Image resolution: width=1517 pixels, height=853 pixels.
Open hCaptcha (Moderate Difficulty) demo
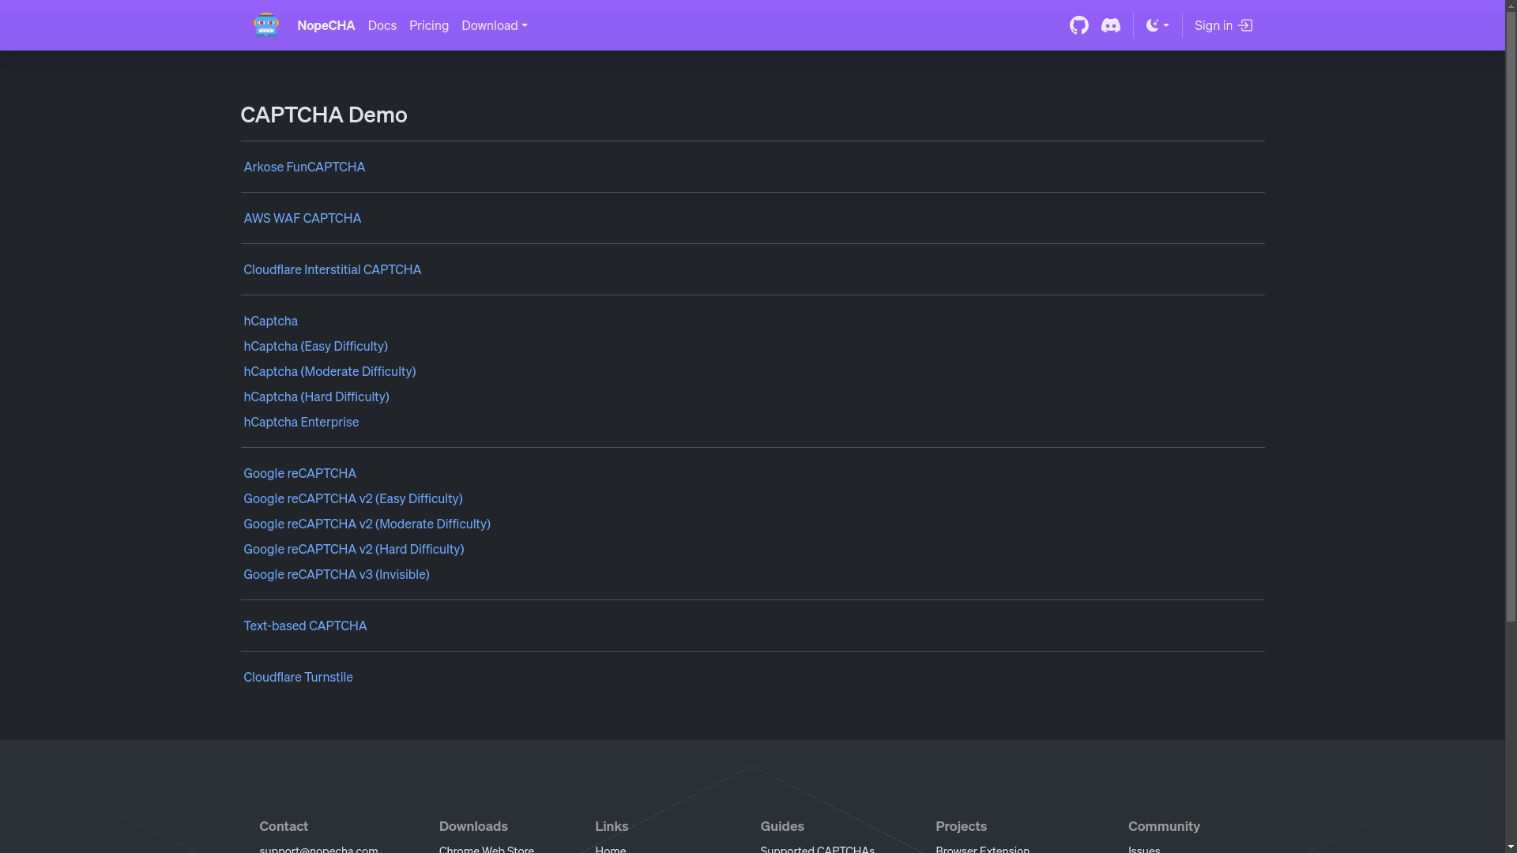329,371
